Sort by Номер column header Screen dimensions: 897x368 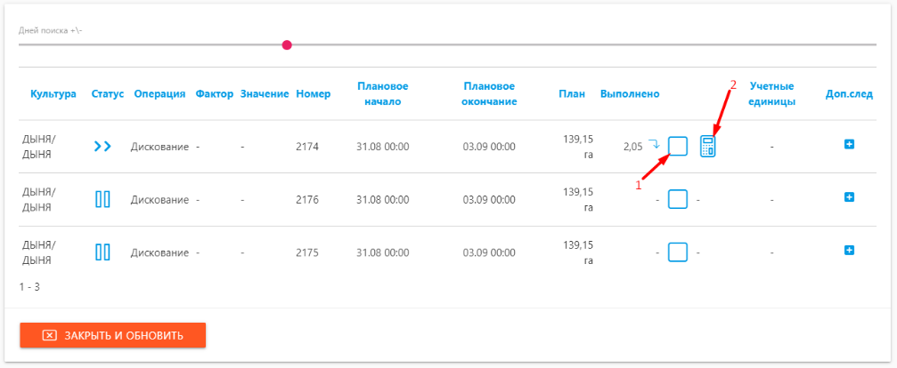pos(314,94)
